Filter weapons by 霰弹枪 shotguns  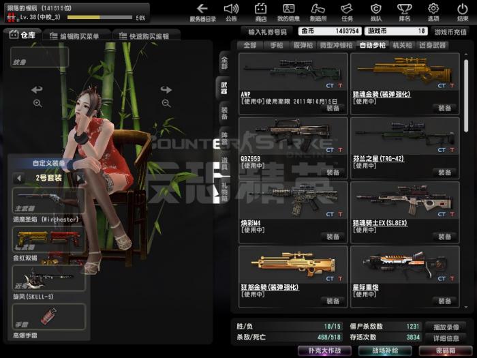tap(303, 46)
